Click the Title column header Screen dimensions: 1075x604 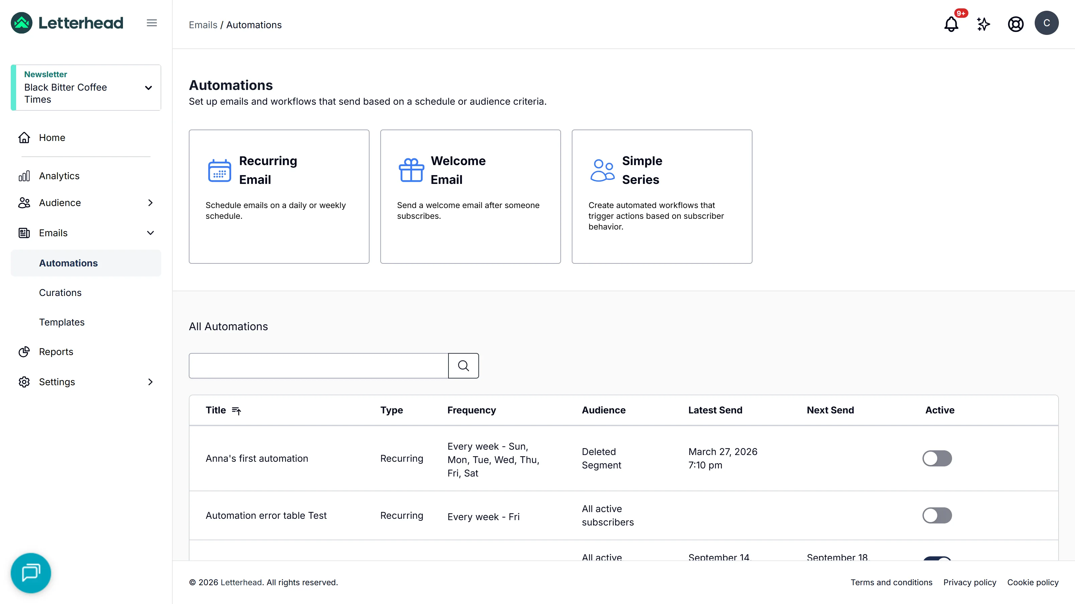216,410
